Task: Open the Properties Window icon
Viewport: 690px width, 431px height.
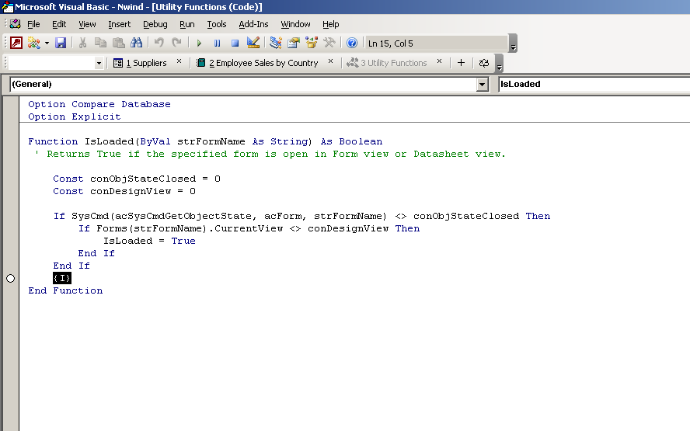Action: click(294, 43)
